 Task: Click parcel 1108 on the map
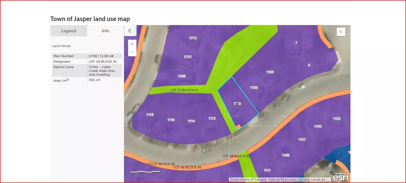click(254, 88)
